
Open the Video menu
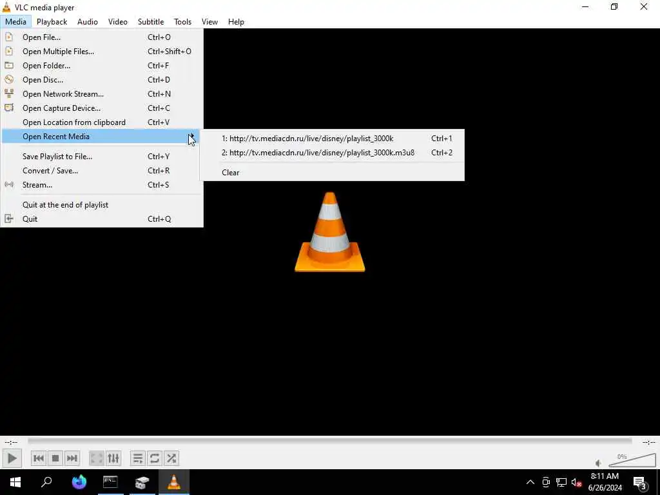[x=118, y=21]
